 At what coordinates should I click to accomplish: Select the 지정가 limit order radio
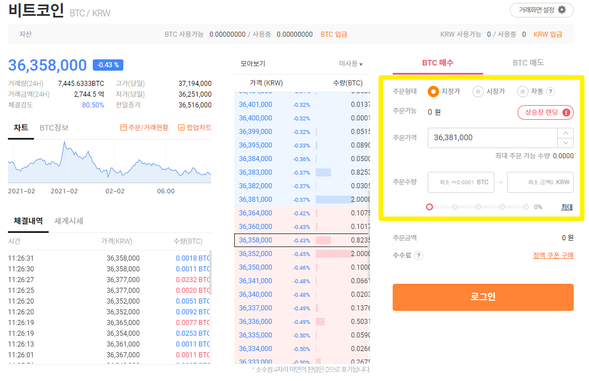433,92
